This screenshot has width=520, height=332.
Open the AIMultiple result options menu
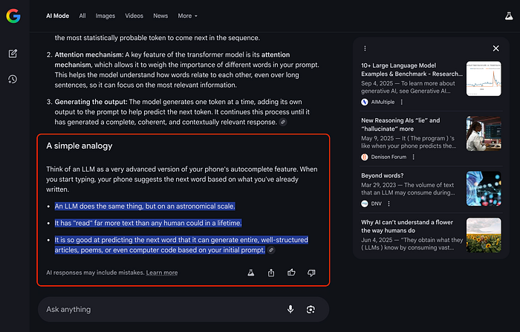point(402,102)
